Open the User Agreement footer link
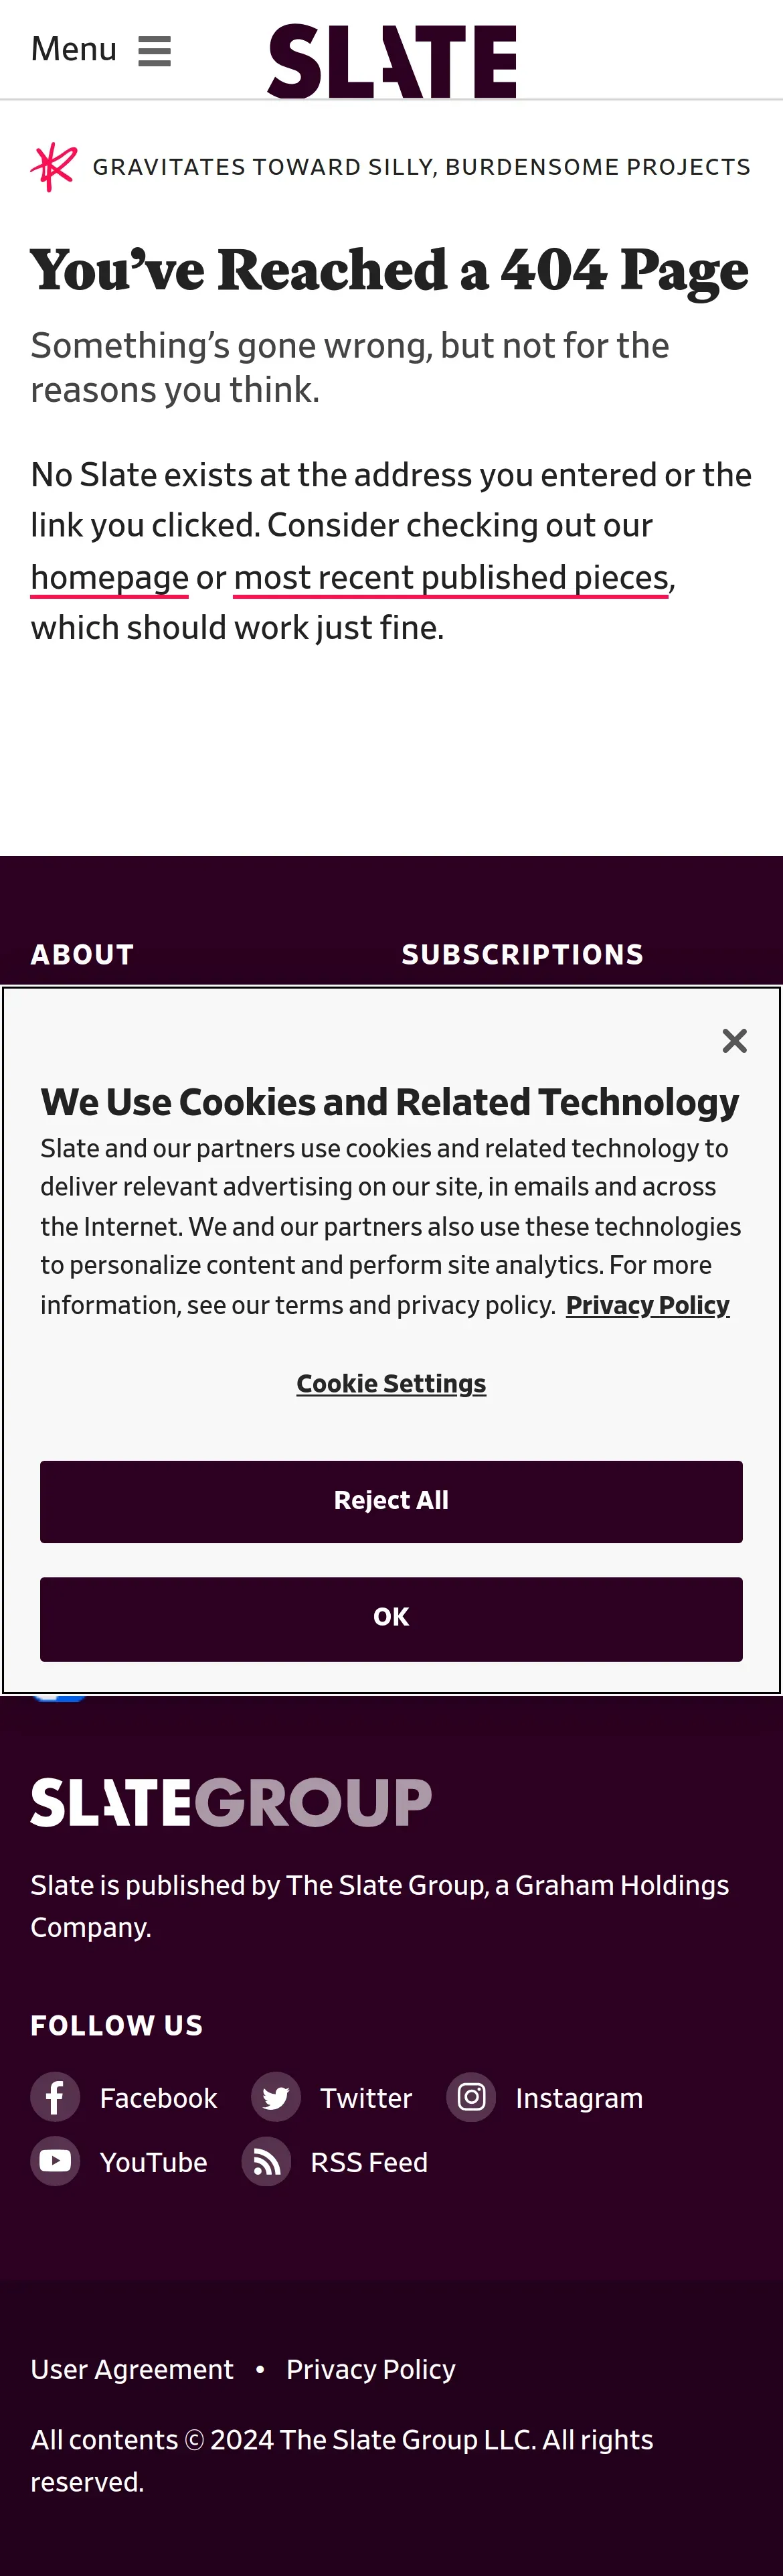 pyautogui.click(x=132, y=2369)
